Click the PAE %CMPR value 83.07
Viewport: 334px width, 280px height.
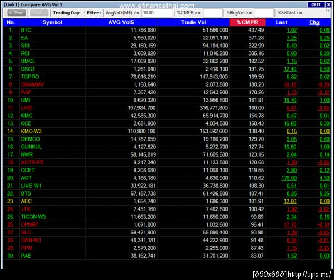257,256
